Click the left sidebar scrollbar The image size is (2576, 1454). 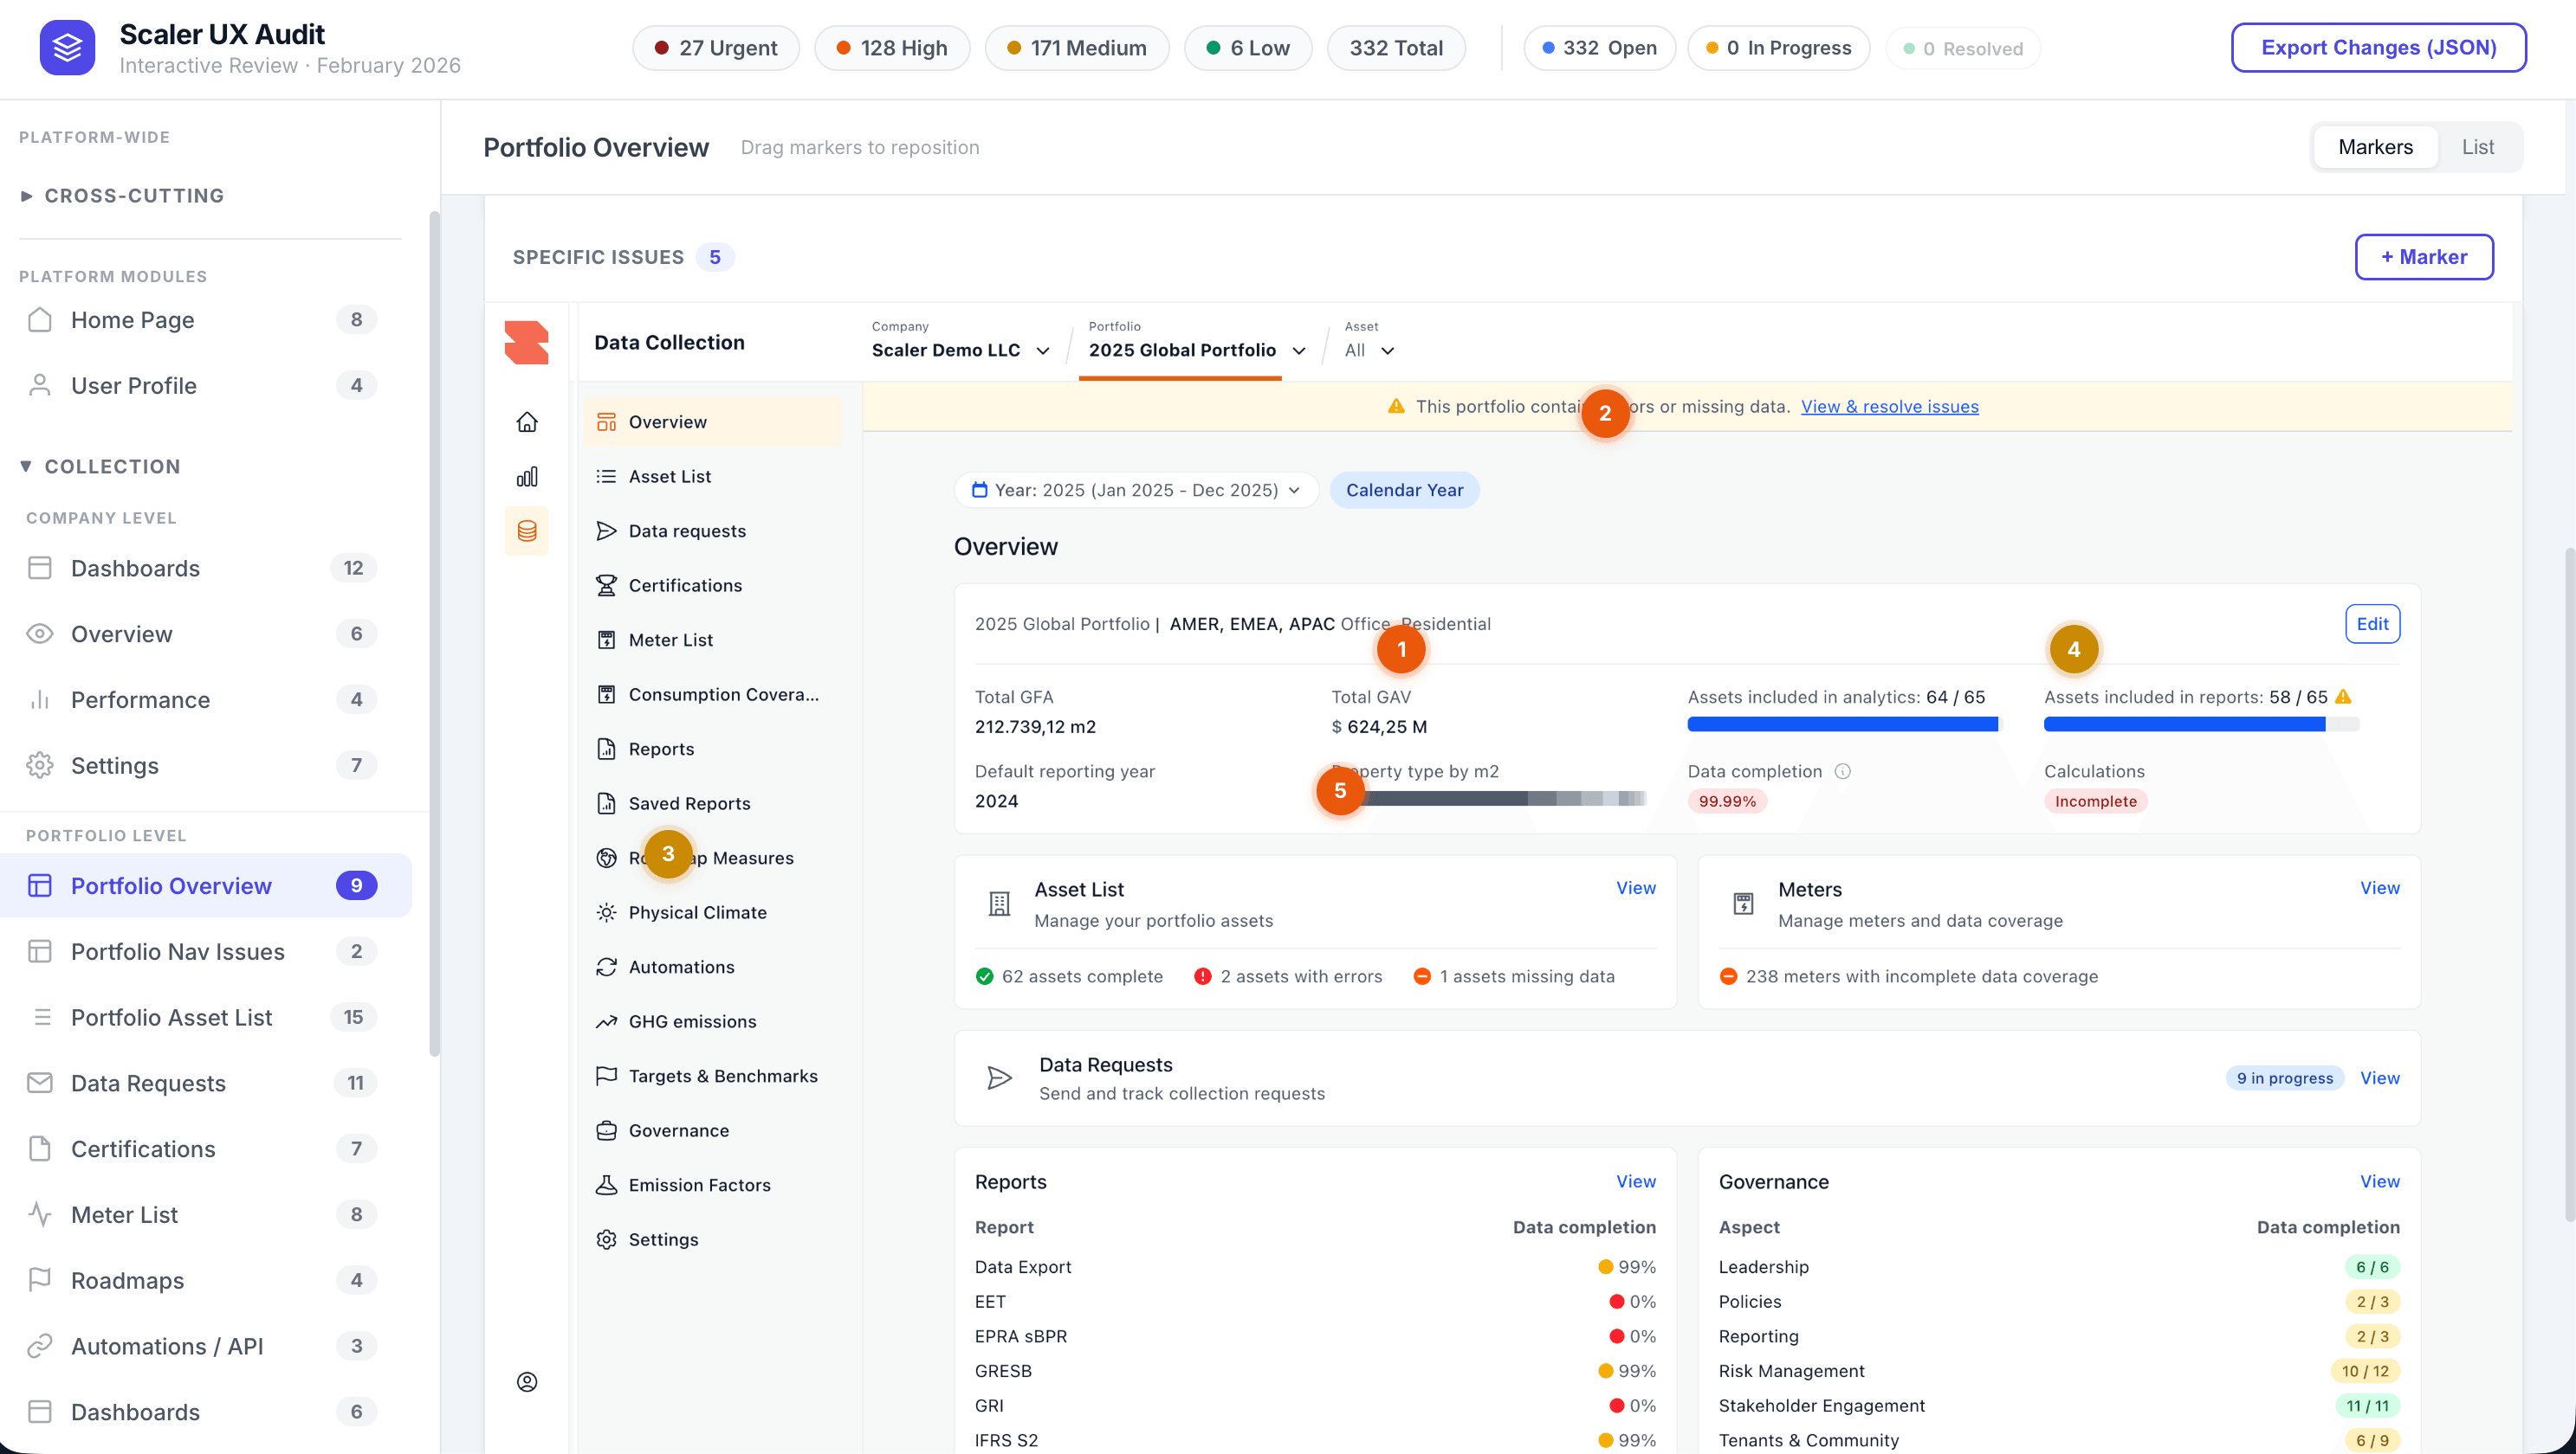click(434, 633)
